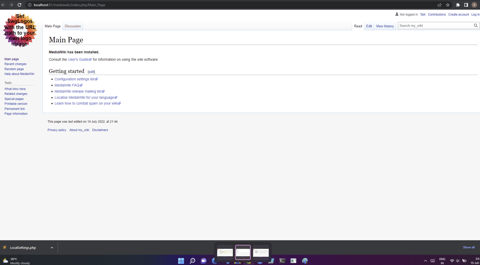Image resolution: width=480 pixels, height=265 pixels.
Task: Reload the current page
Action: (x=19, y=5)
